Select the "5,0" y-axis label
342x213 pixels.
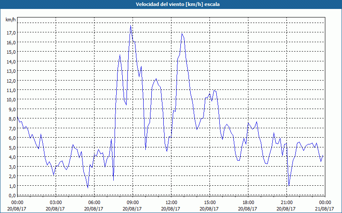coord(12,147)
